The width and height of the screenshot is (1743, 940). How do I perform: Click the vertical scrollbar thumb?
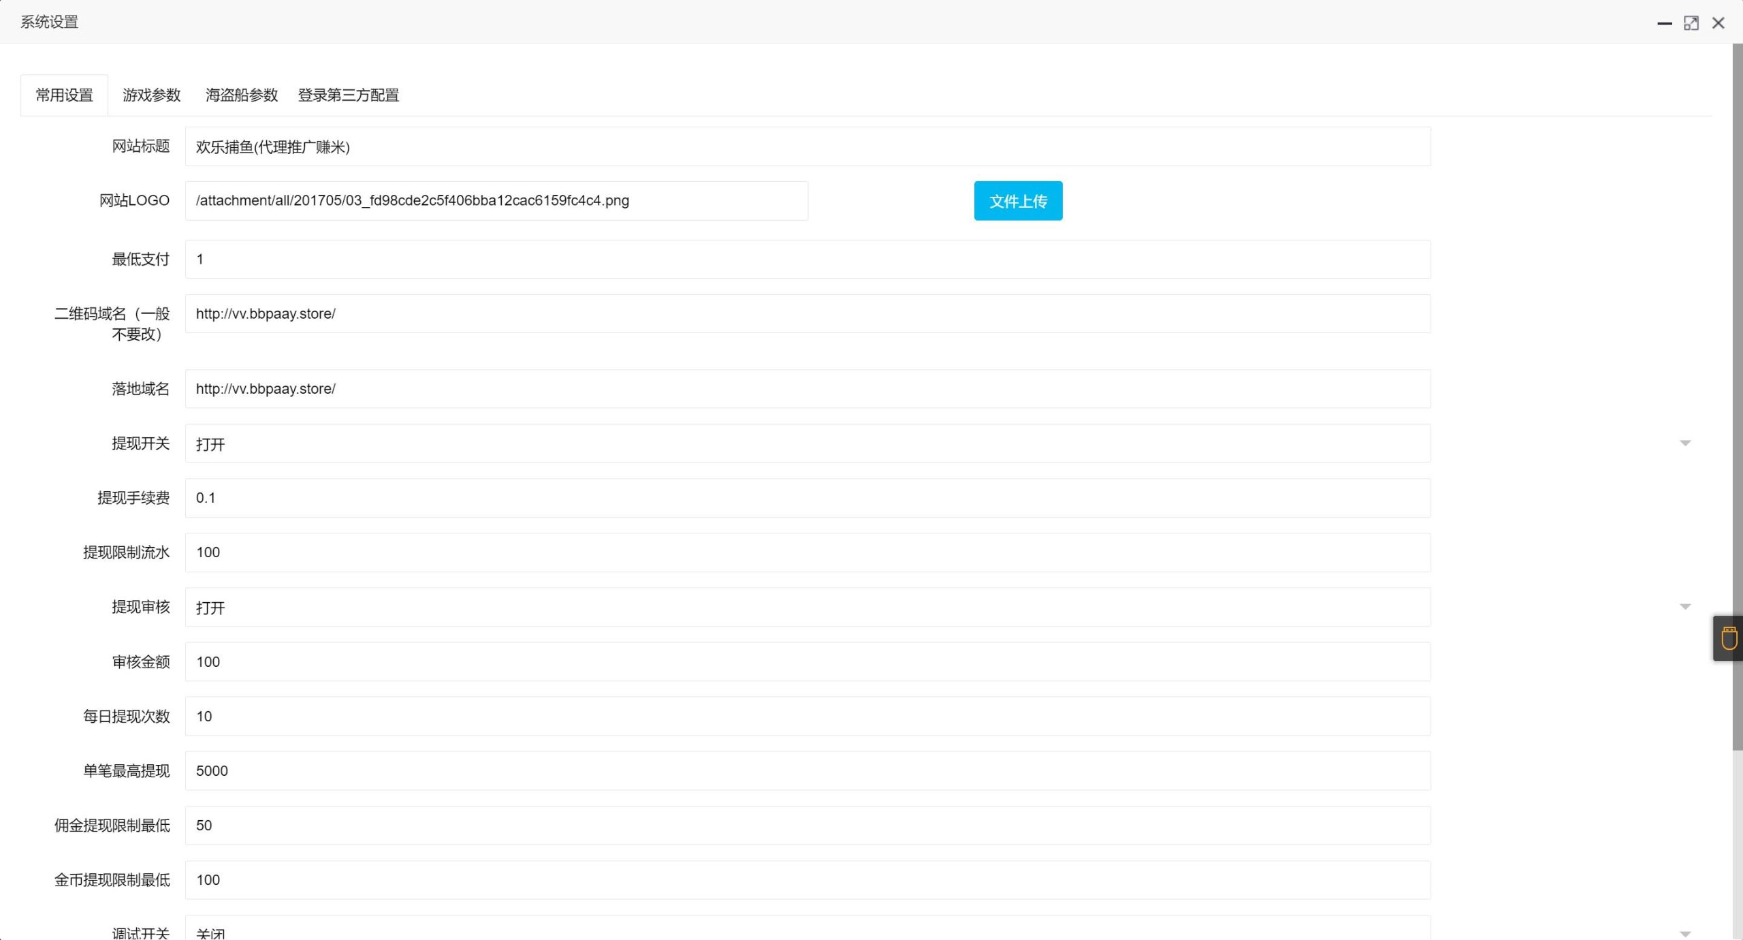[1737, 395]
